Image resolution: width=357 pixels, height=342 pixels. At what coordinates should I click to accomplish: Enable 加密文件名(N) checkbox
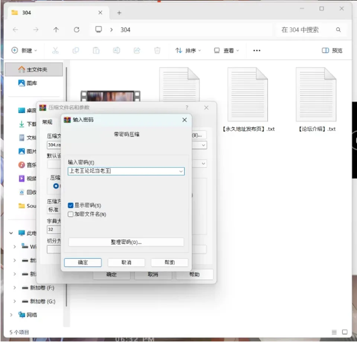71,214
